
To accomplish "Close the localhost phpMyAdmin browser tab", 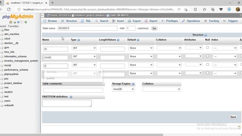I will pos(46,3).
